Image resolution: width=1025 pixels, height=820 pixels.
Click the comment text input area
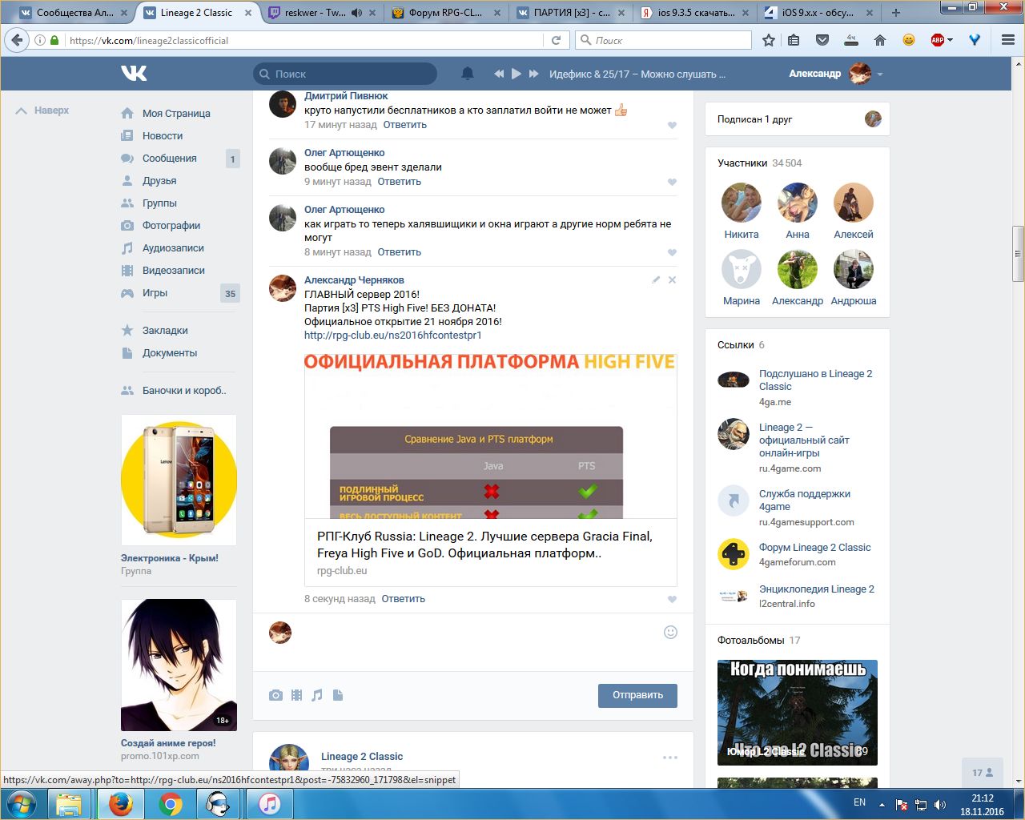[476, 641]
